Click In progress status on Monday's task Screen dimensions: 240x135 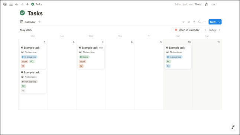pyautogui.click(x=29, y=57)
